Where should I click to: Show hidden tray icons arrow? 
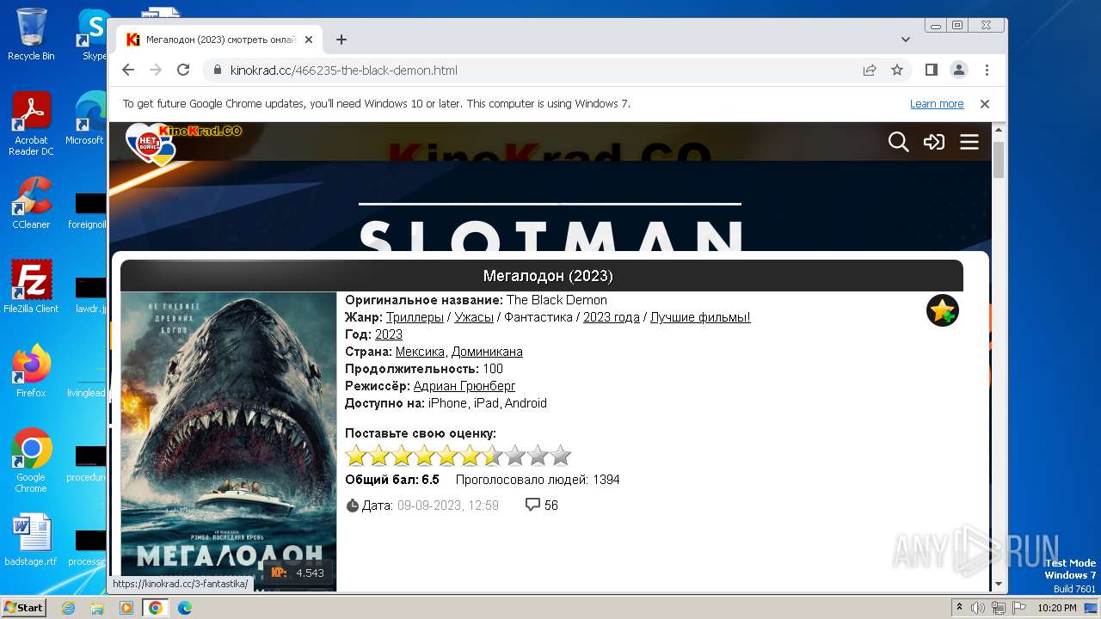959,608
